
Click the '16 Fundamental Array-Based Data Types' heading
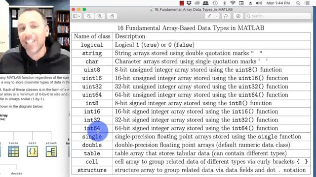[x=191, y=28]
